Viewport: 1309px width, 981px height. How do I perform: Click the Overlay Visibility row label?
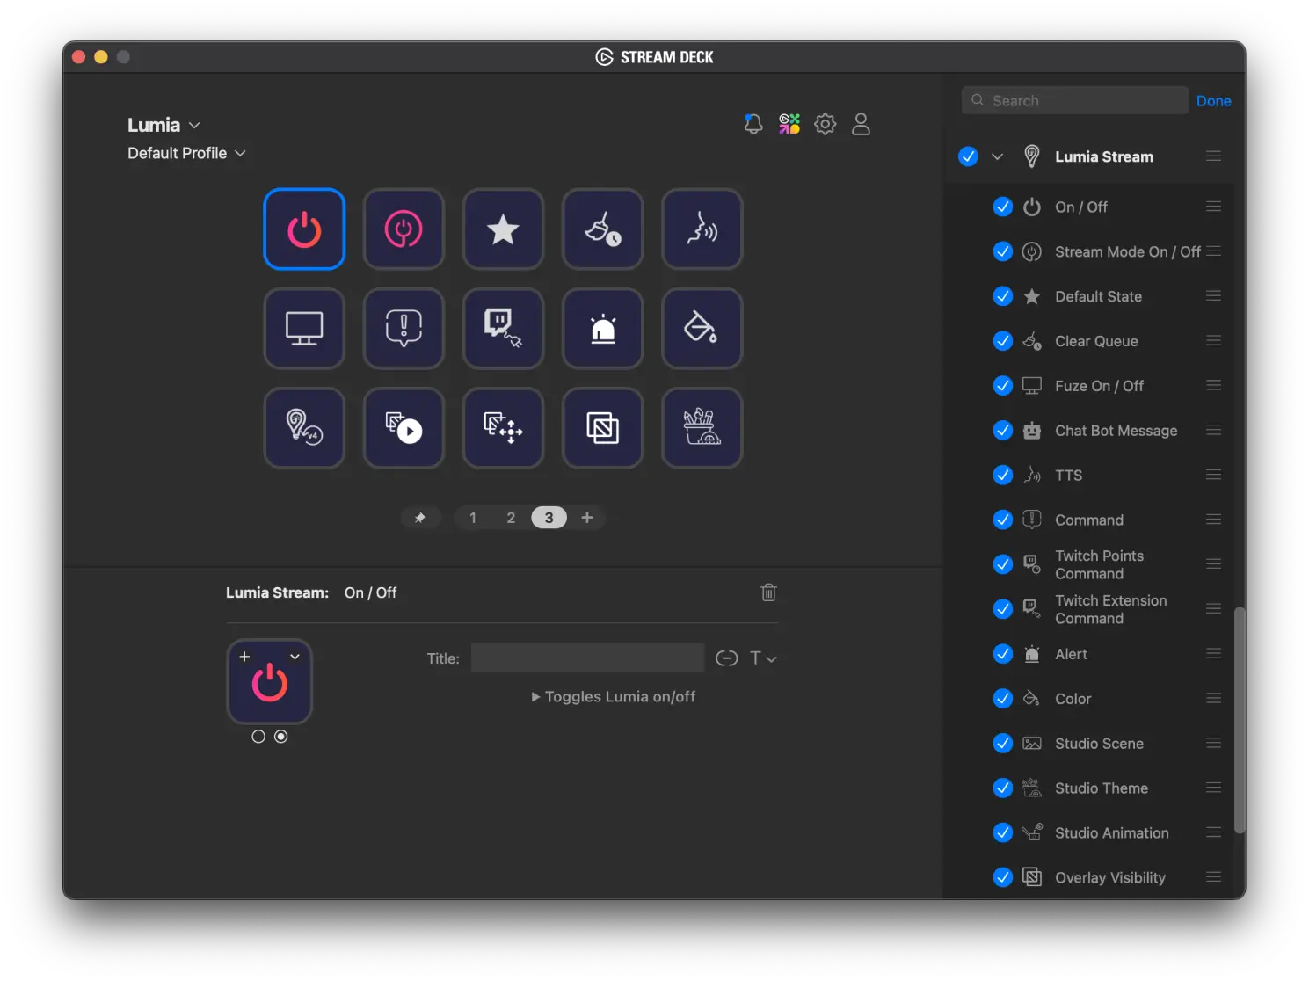click(1110, 878)
